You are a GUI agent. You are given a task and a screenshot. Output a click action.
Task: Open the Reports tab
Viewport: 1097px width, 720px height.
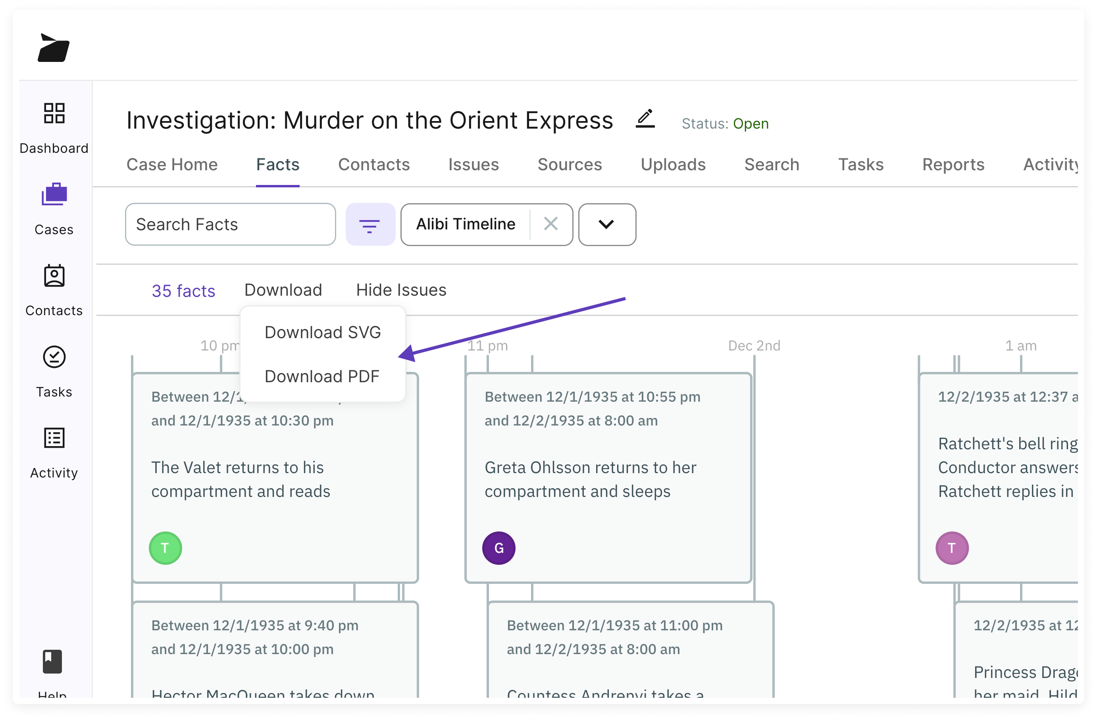click(953, 165)
